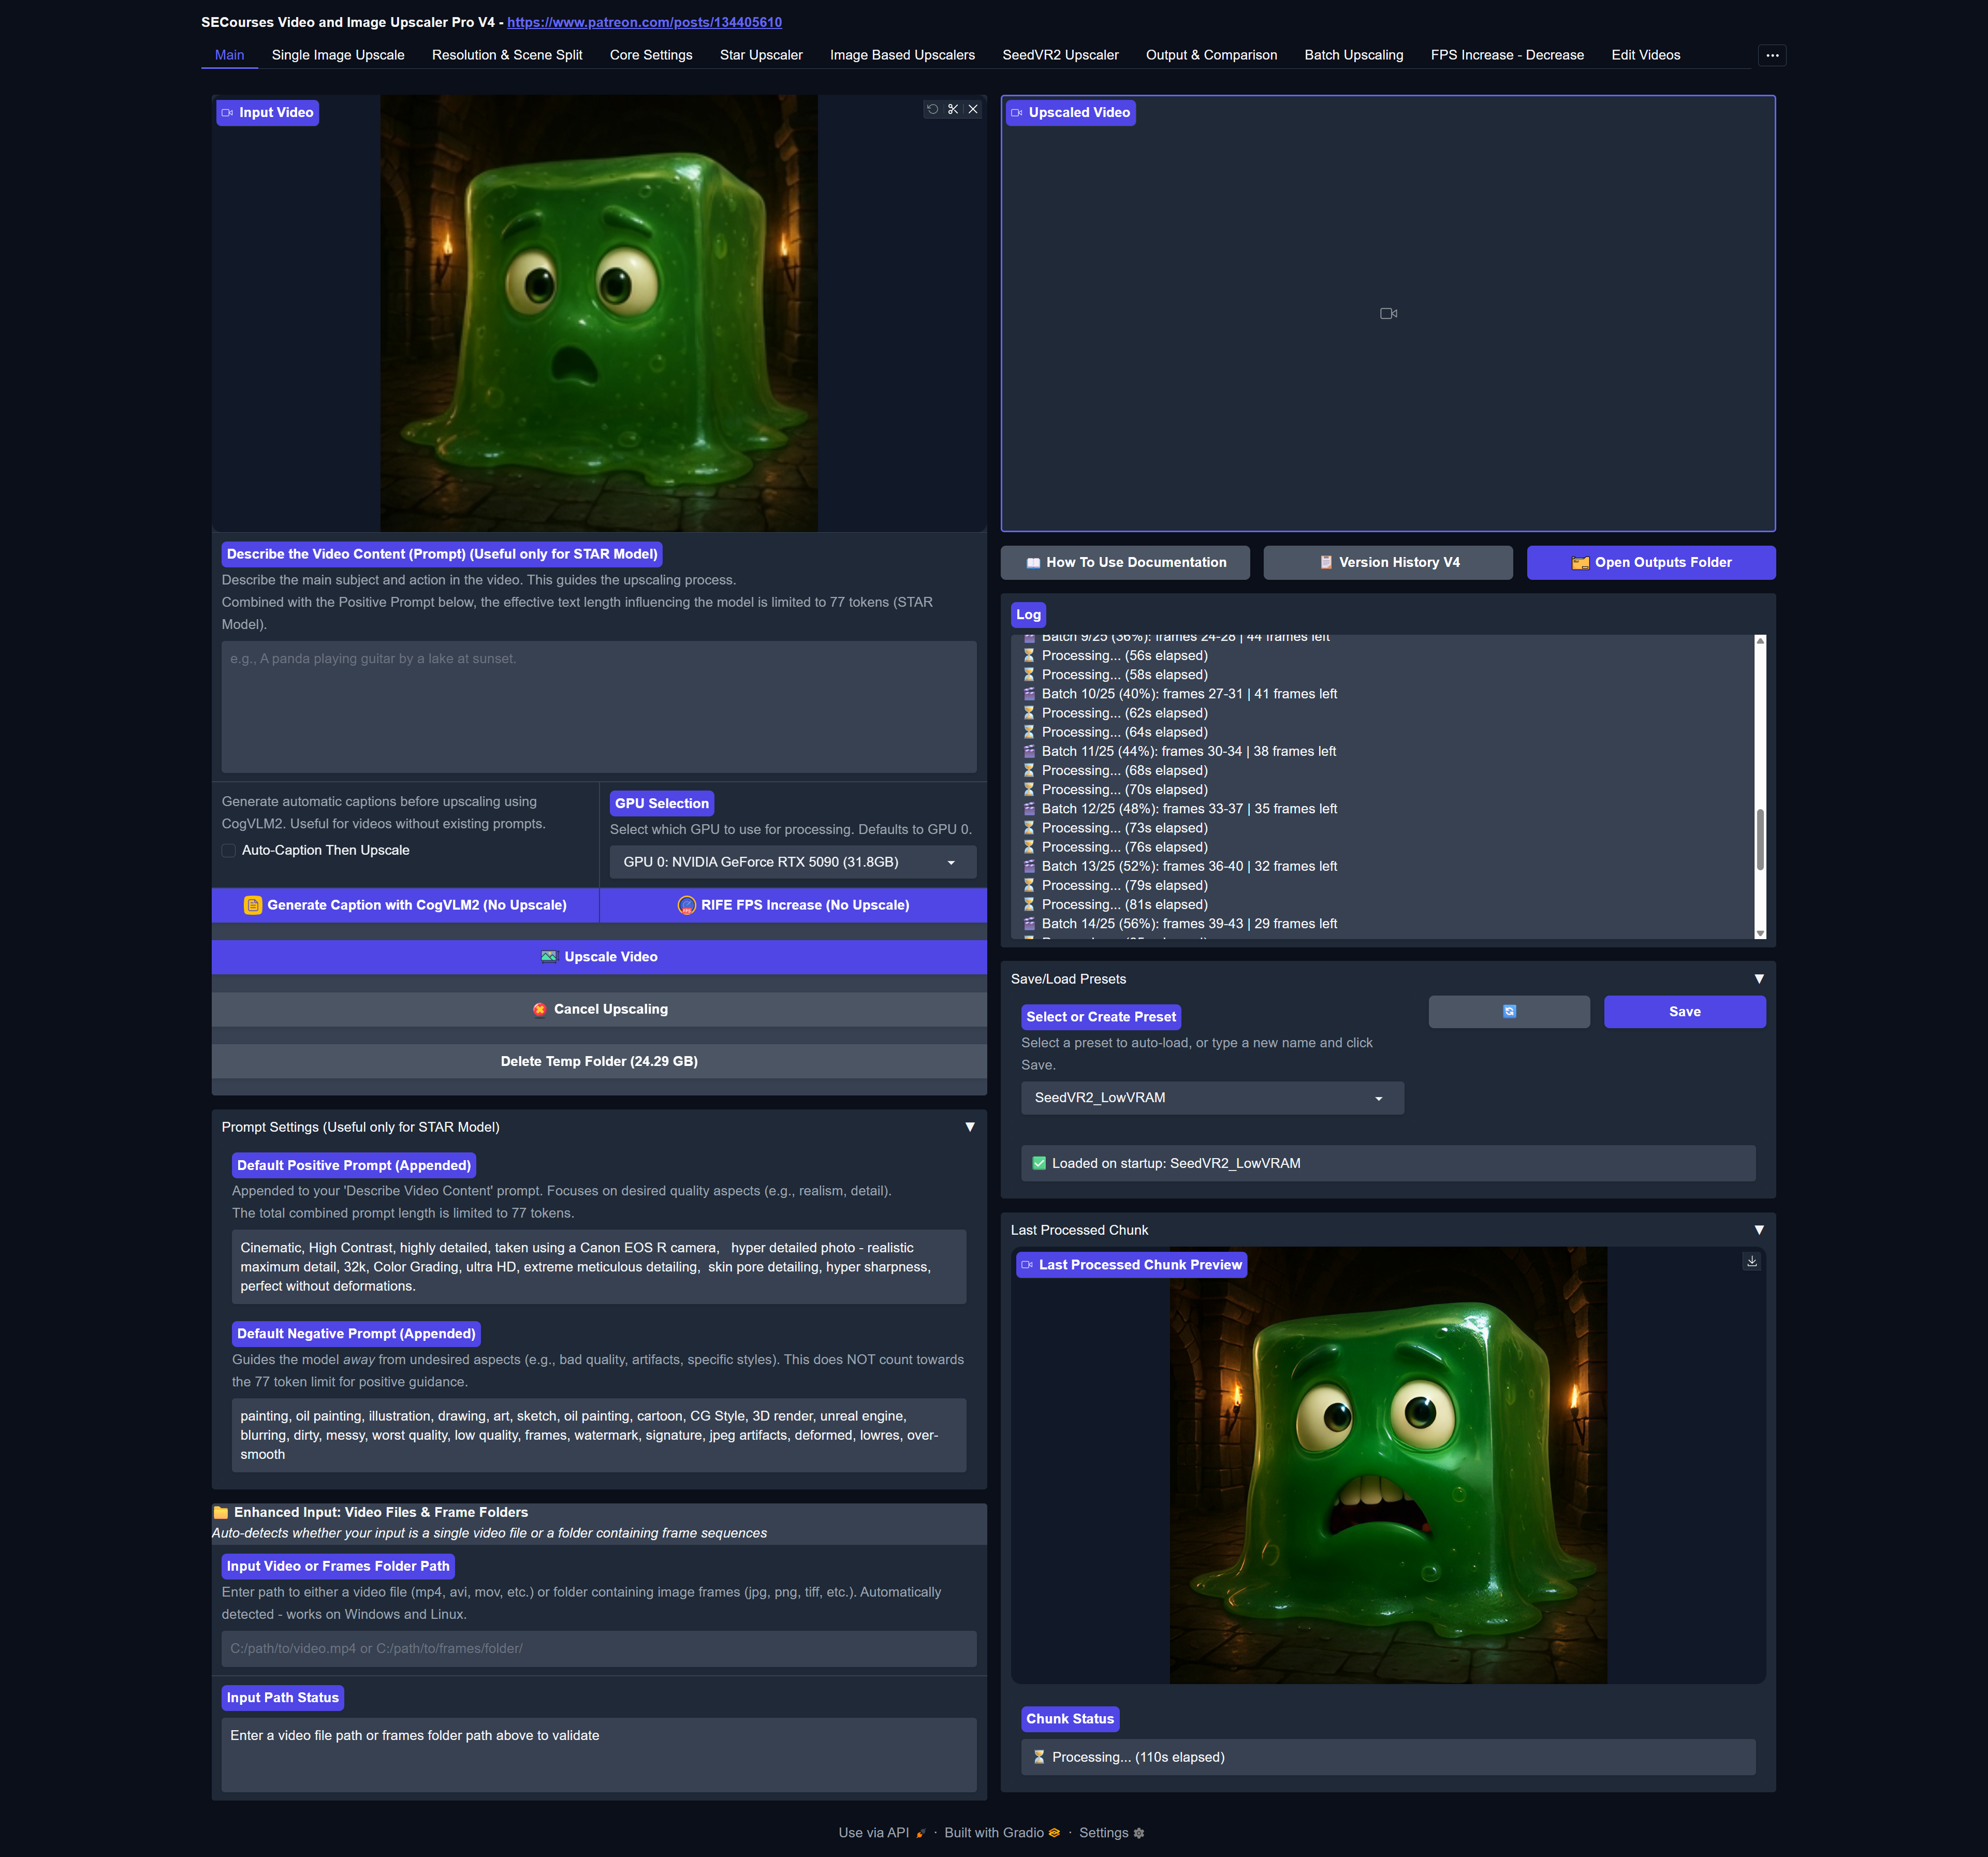Remove input video with the X icon
This screenshot has width=1988, height=1857.
coord(973,109)
